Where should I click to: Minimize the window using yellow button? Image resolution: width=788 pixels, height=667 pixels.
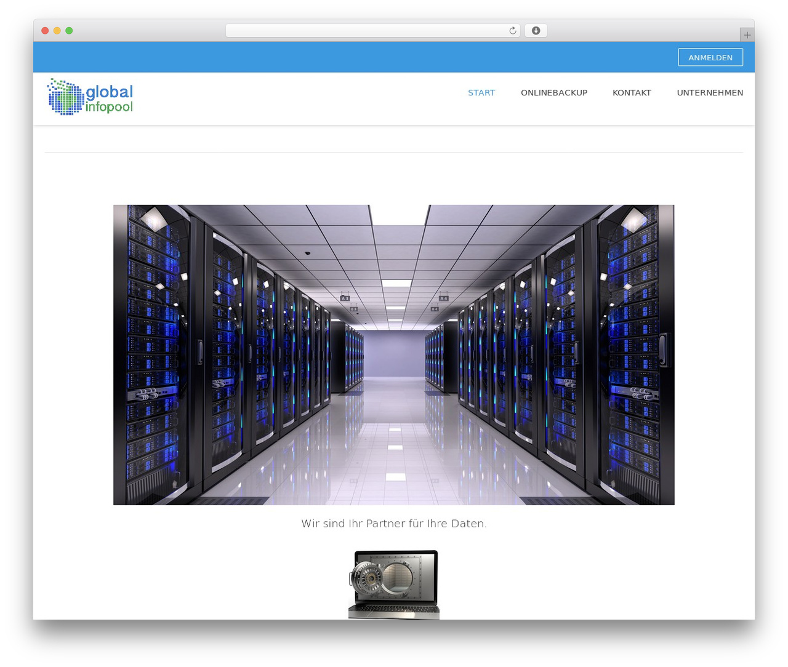(57, 31)
